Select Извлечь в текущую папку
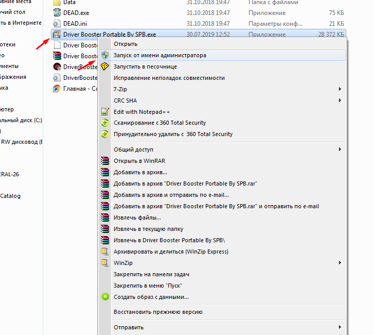 222,229
